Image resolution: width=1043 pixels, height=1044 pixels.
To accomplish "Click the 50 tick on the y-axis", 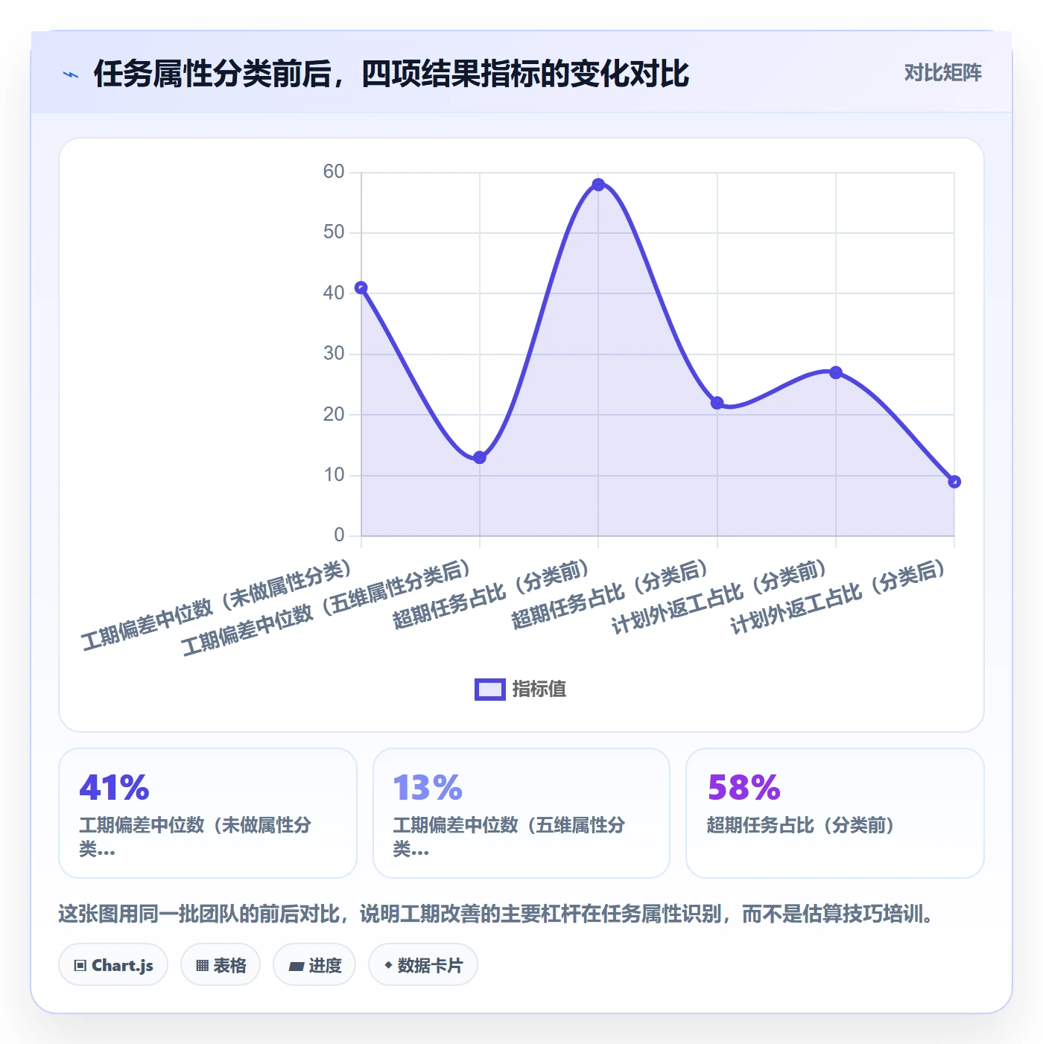I will 334,232.
